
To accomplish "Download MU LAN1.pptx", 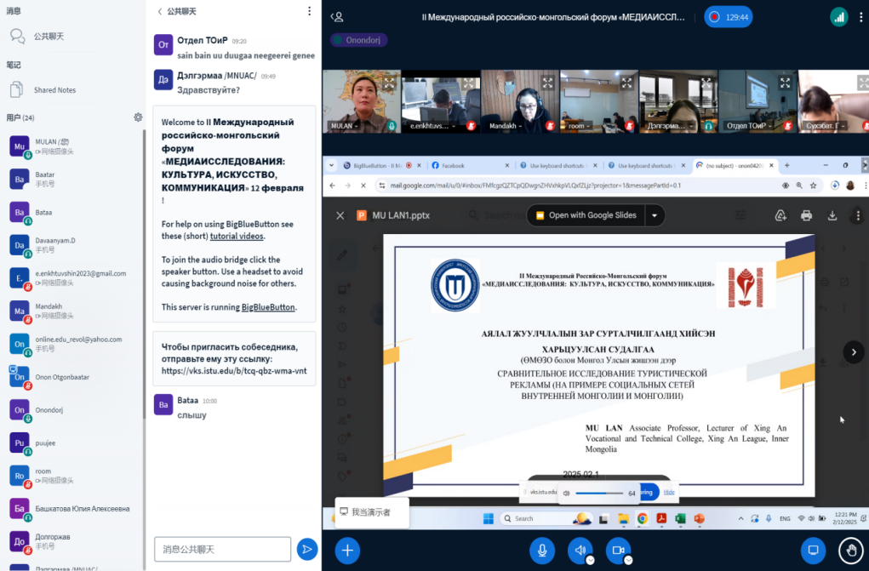I will click(832, 215).
